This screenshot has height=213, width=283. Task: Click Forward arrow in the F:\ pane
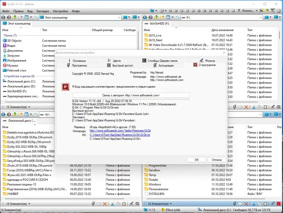pos(151,17)
